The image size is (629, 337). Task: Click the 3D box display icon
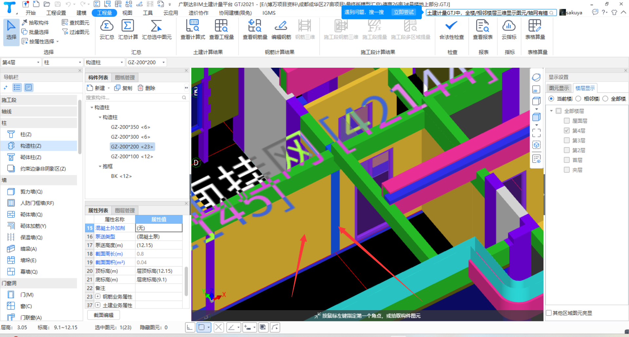click(536, 117)
